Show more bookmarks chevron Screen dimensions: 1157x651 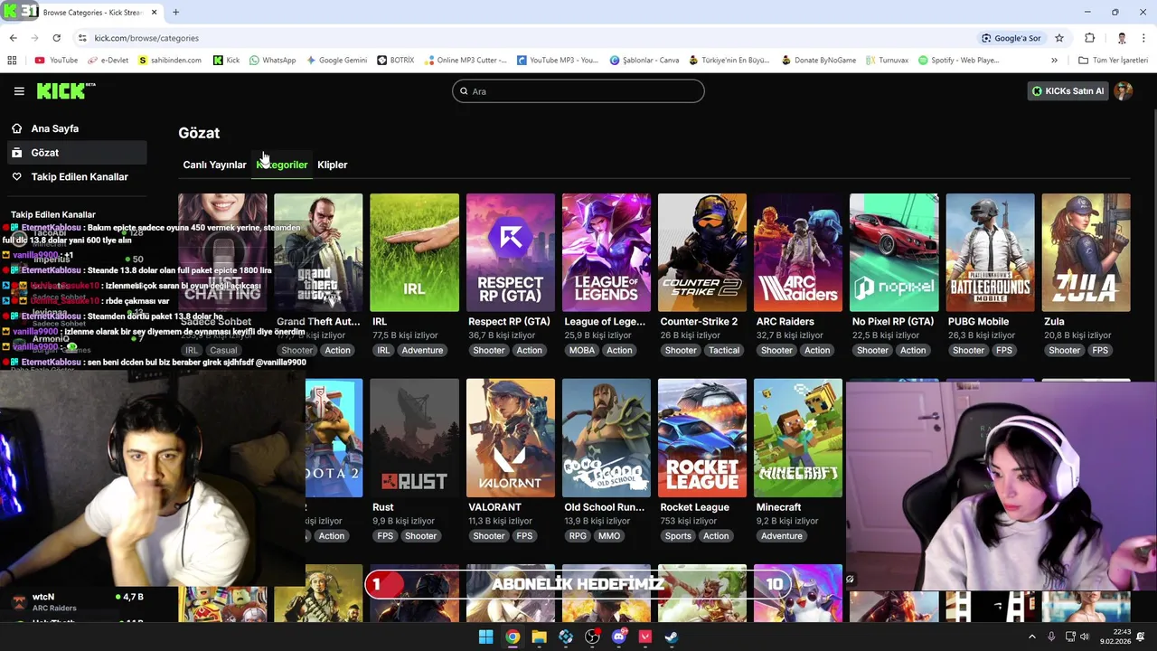click(x=1054, y=61)
